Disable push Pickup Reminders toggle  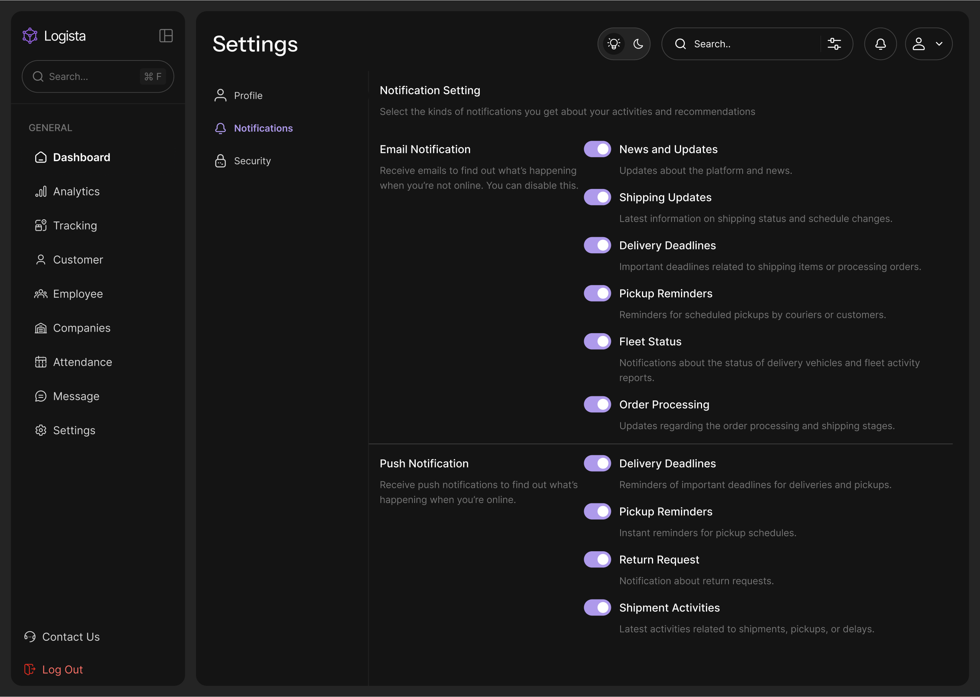click(x=597, y=511)
